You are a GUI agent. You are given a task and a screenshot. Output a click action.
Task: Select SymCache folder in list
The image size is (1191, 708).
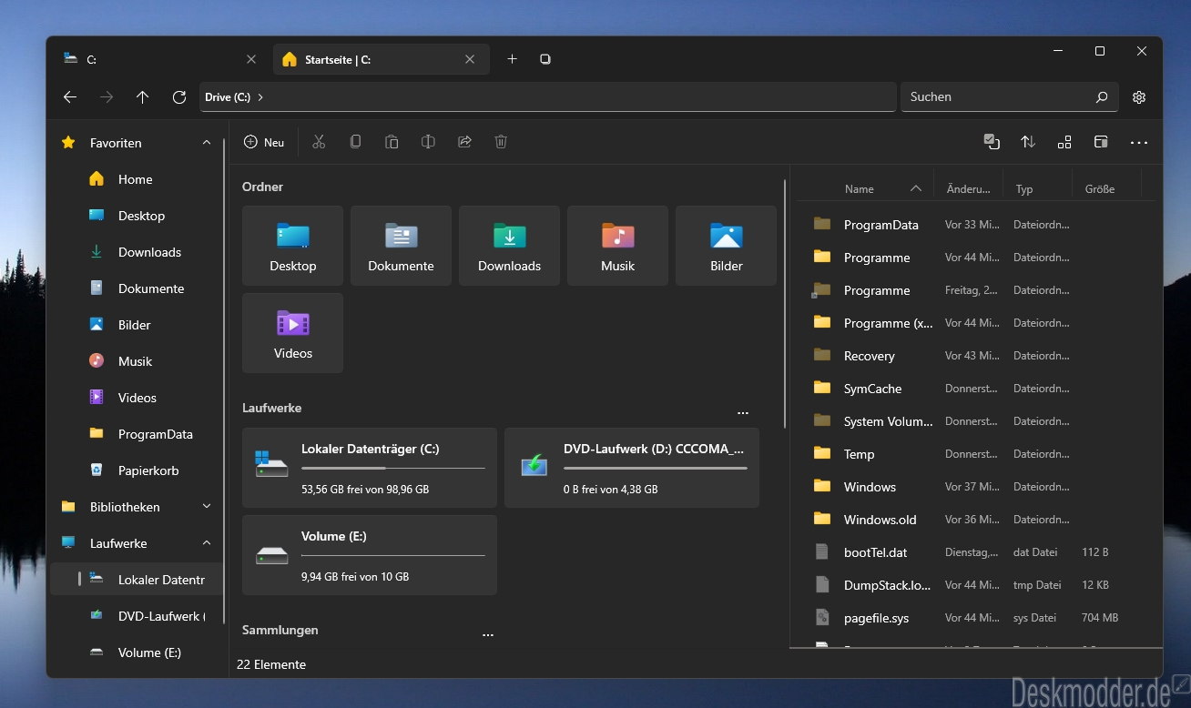pos(974,389)
